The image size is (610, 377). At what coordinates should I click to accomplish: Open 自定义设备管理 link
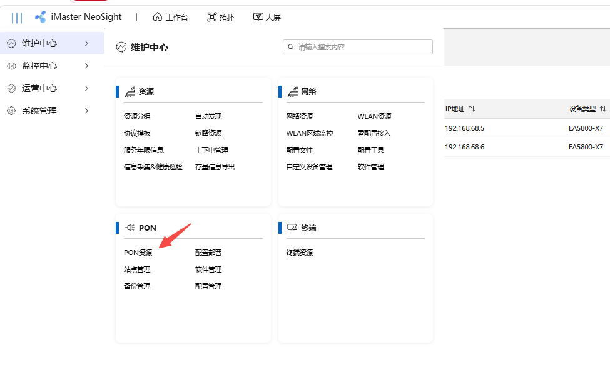pos(309,167)
